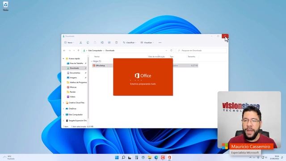The width and height of the screenshot is (286, 161).
Task: Open the Classificar sort dropdown
Action: (130, 42)
